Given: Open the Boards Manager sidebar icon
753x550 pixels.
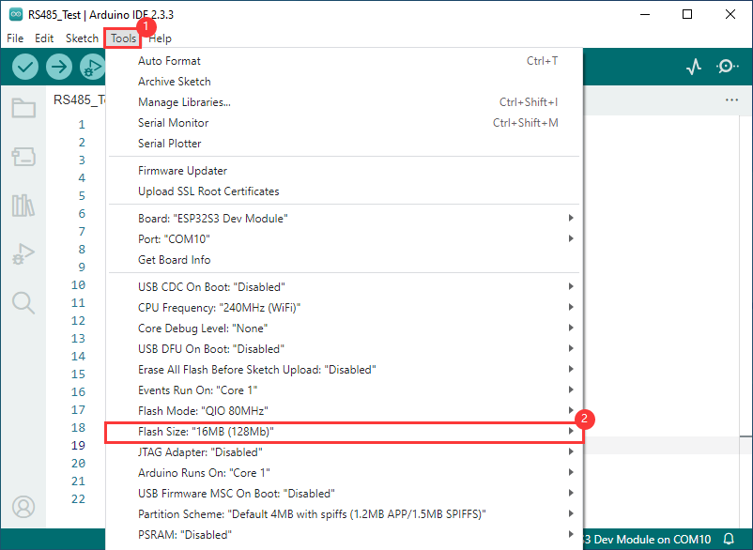Looking at the screenshot, I should coord(23,156).
